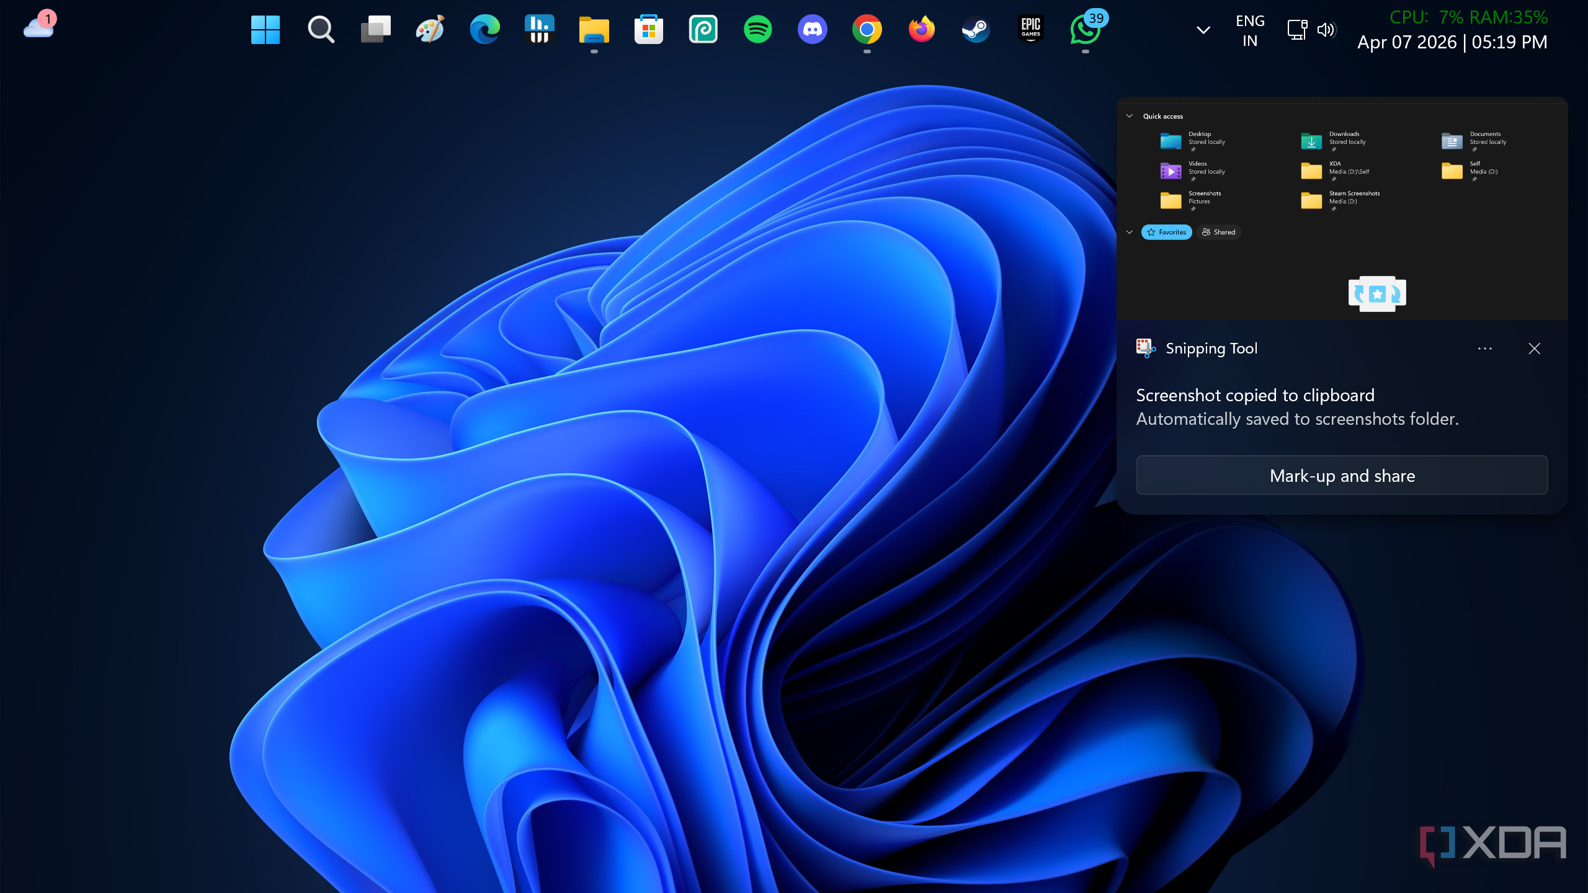Open the taskbar Search icon
The height and width of the screenshot is (893, 1588).
(321, 30)
